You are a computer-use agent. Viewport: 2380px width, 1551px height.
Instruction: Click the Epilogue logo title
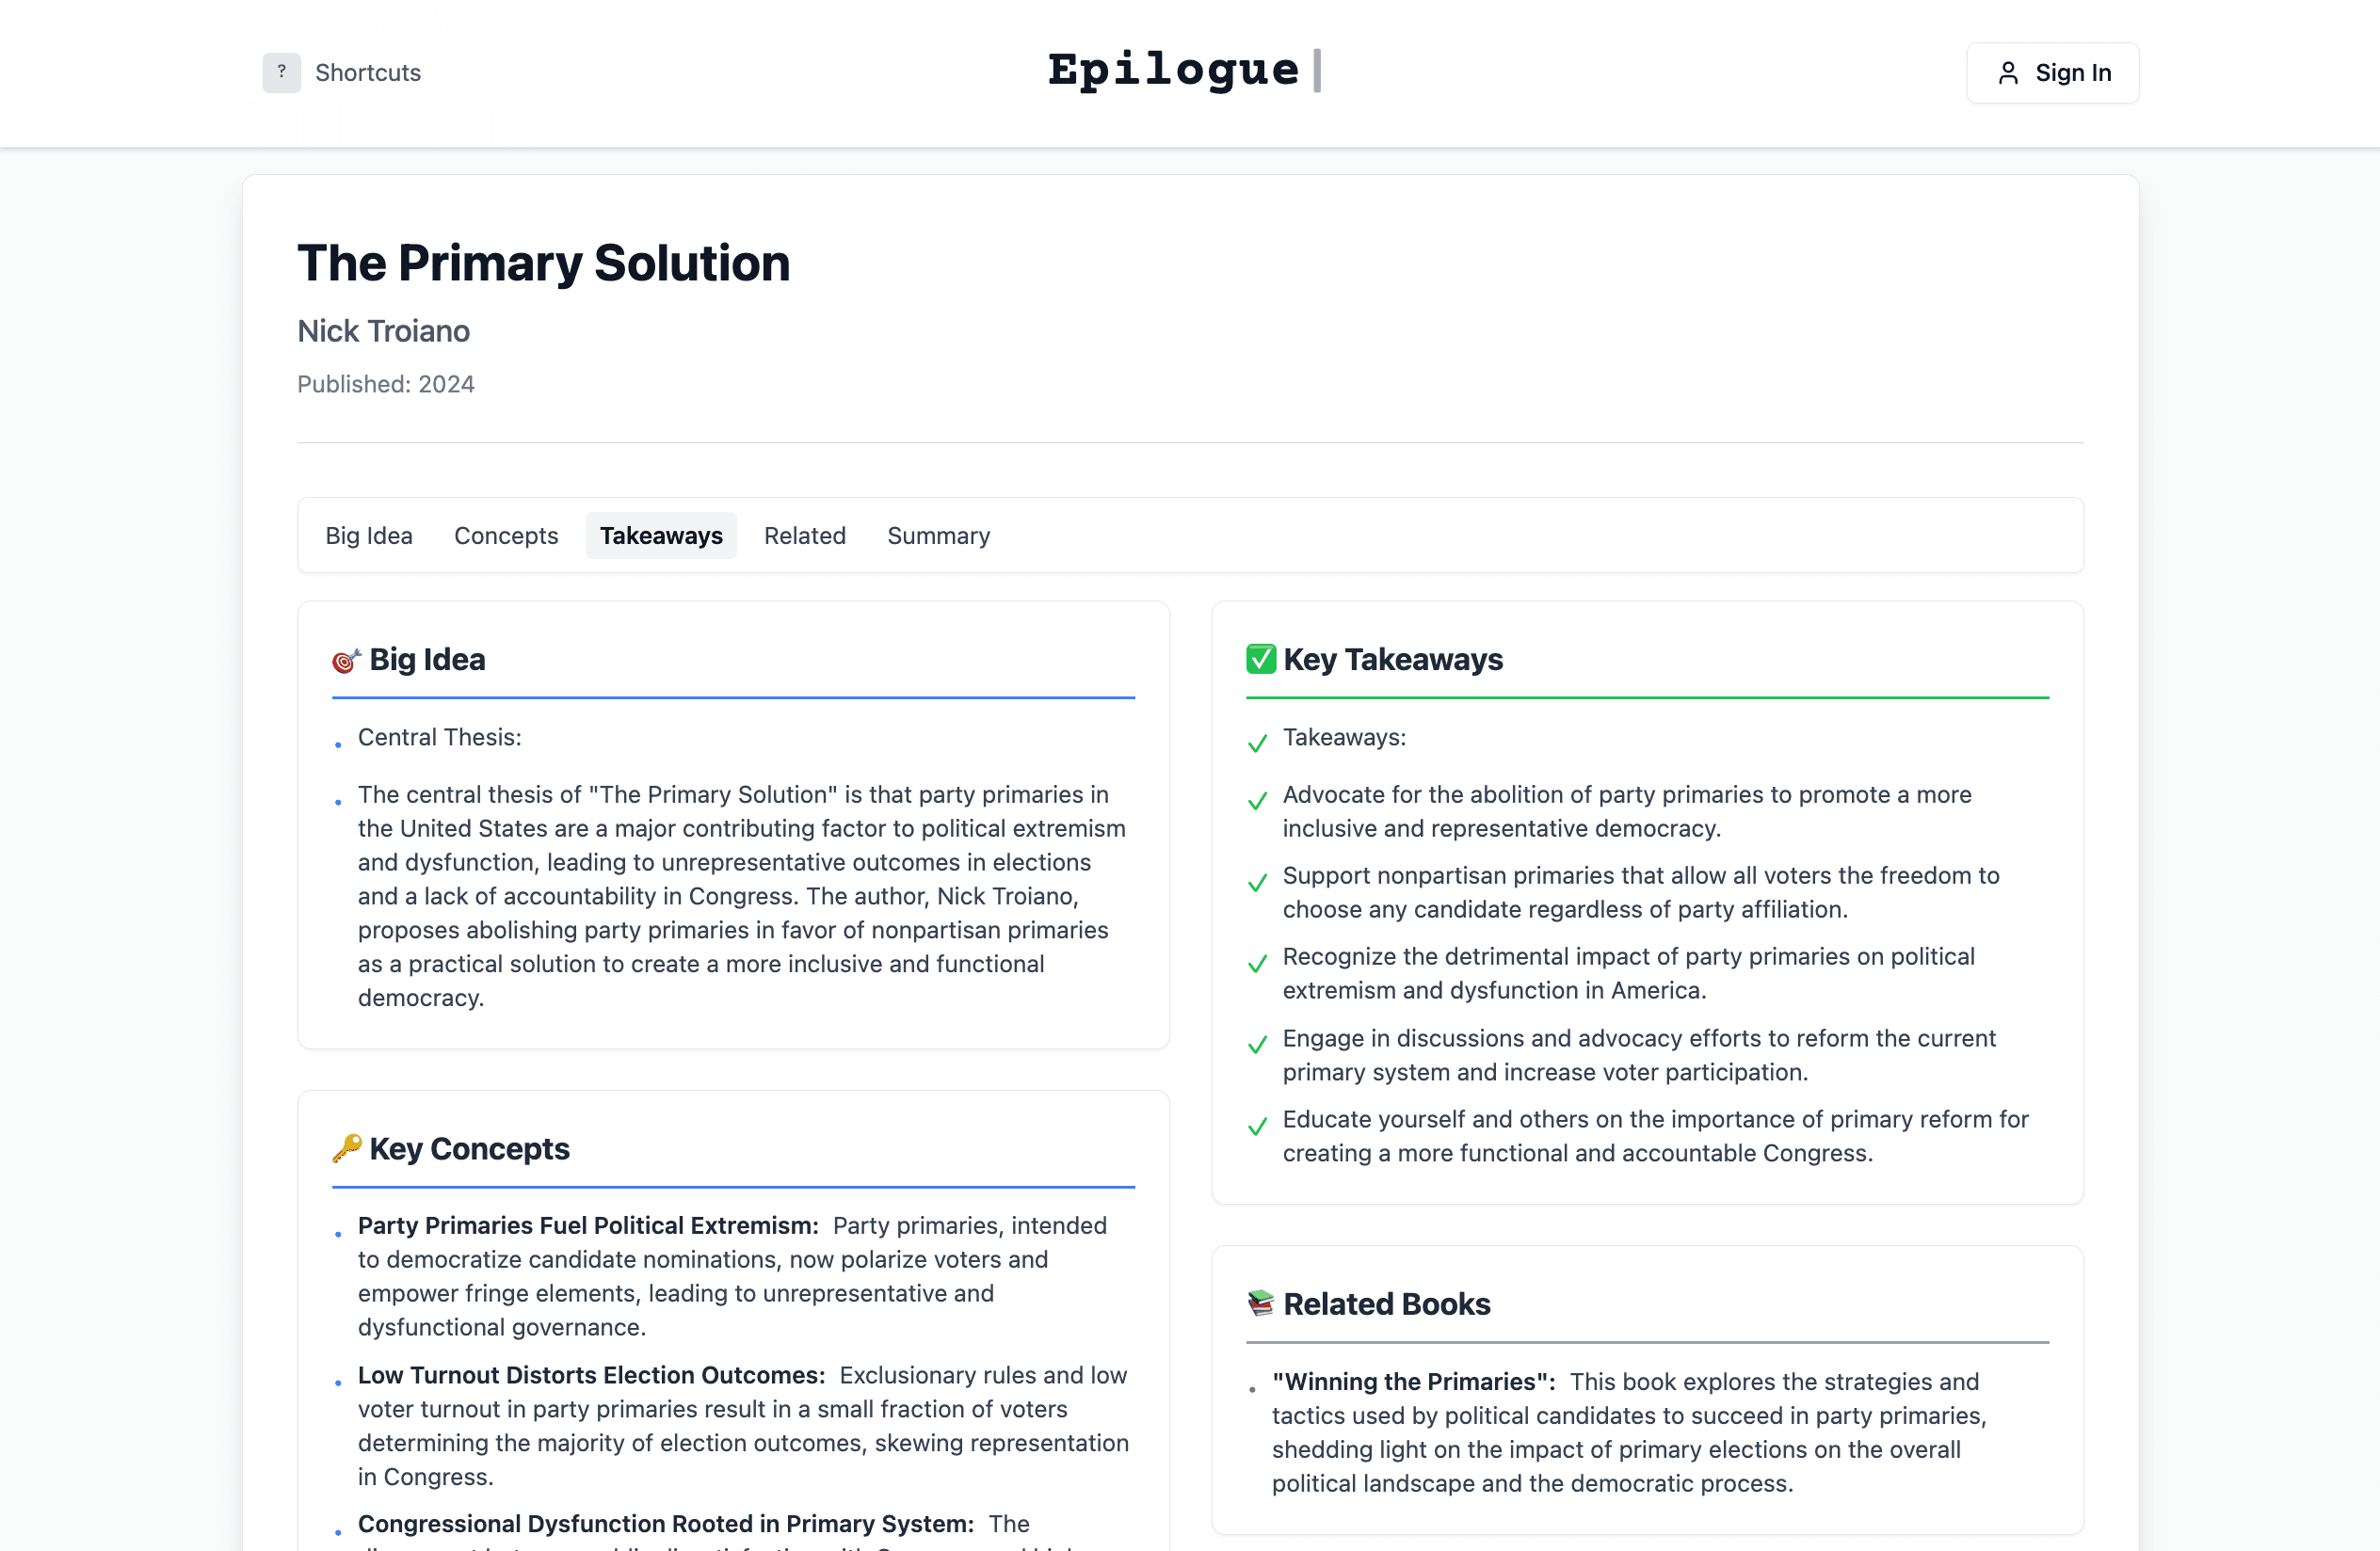(x=1173, y=70)
